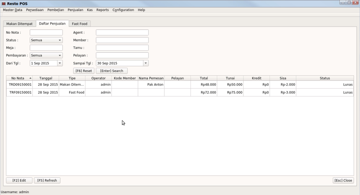Click the Makan Ditem... tipe cell
This screenshot has width=360, height=195.
[72, 85]
